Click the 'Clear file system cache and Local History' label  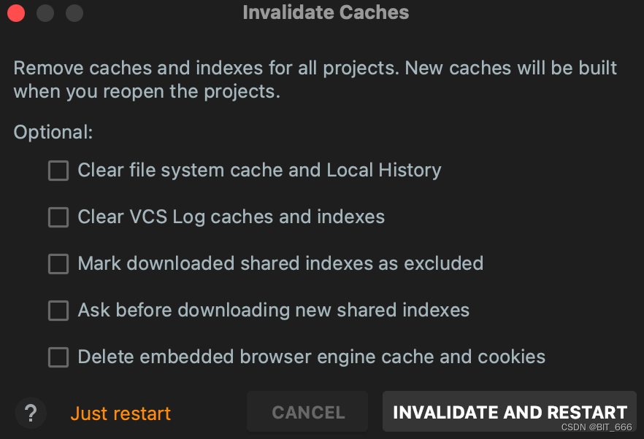(x=259, y=171)
